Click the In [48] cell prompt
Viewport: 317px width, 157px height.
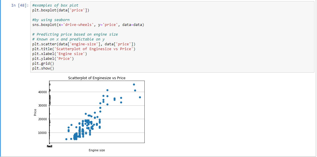(20, 5)
